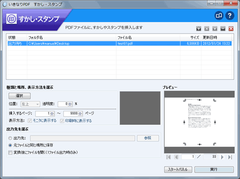Select the 出力先 radio button
The width and height of the screenshot is (240, 179).
click(10, 138)
